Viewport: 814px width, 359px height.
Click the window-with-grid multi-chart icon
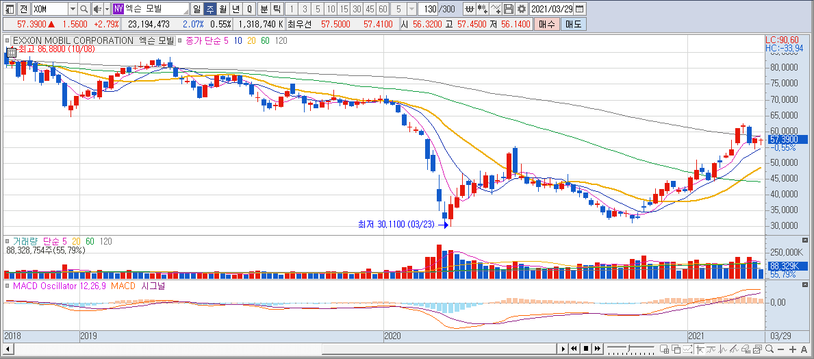click(665, 349)
